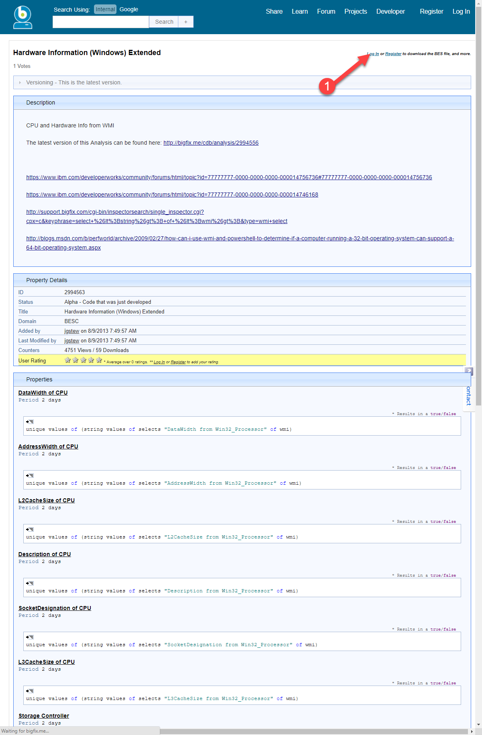
Task: Rate with the first star
Action: click(68, 360)
